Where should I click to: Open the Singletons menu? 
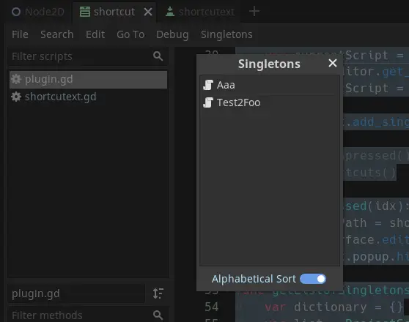click(x=226, y=34)
